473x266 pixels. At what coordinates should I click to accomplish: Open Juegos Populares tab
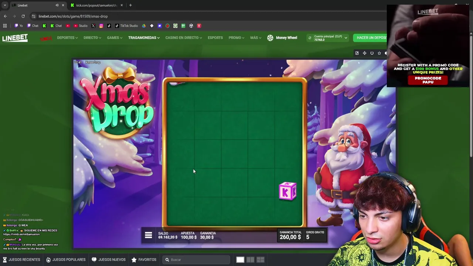[x=66, y=260]
